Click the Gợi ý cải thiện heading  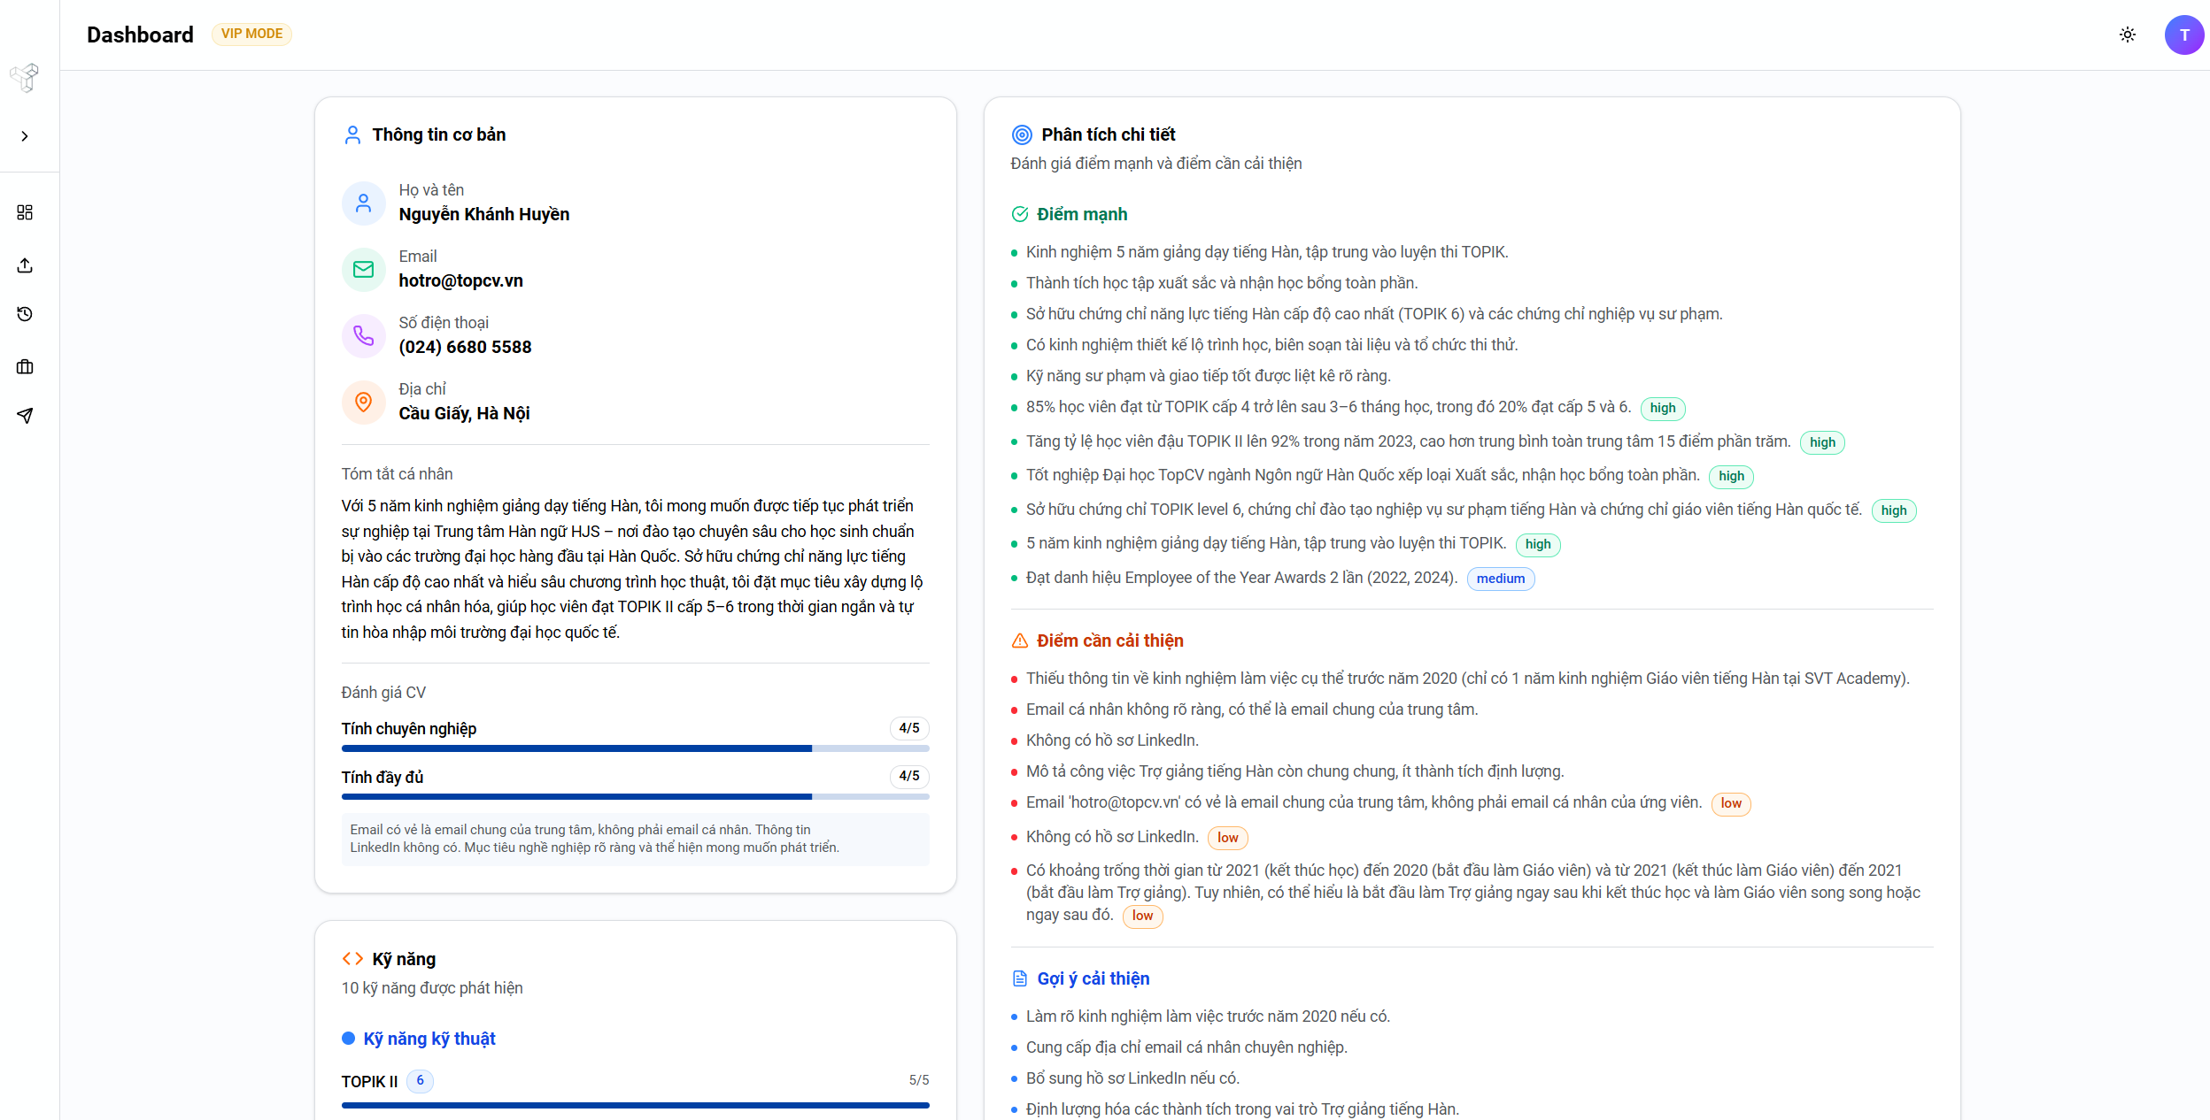click(1093, 978)
